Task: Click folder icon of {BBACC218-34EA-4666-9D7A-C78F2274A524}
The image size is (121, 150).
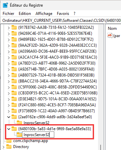Action: [x=14, y=81]
